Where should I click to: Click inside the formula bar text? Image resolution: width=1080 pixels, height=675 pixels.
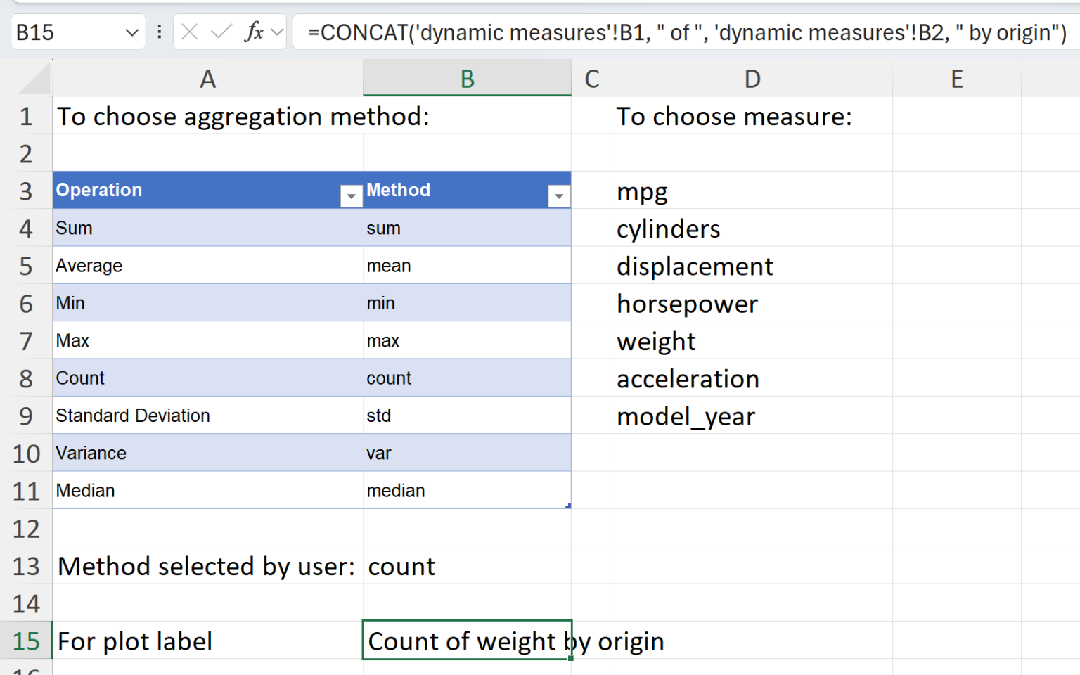point(686,32)
